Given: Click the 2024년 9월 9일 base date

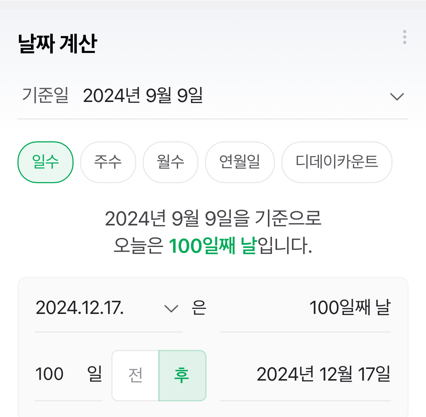Looking at the screenshot, I should click(x=143, y=96).
